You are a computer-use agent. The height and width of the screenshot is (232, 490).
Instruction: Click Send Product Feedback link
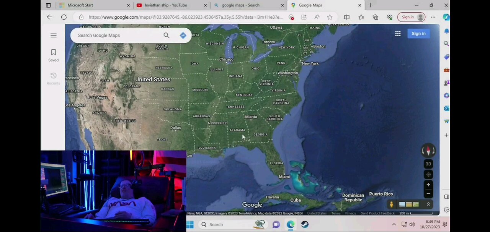377,213
